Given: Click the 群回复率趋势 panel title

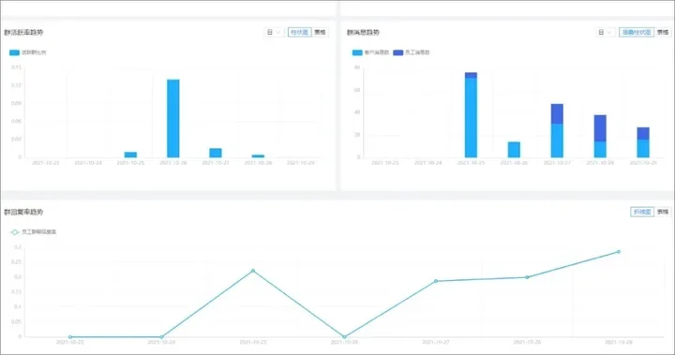Looking at the screenshot, I should click(23, 212).
